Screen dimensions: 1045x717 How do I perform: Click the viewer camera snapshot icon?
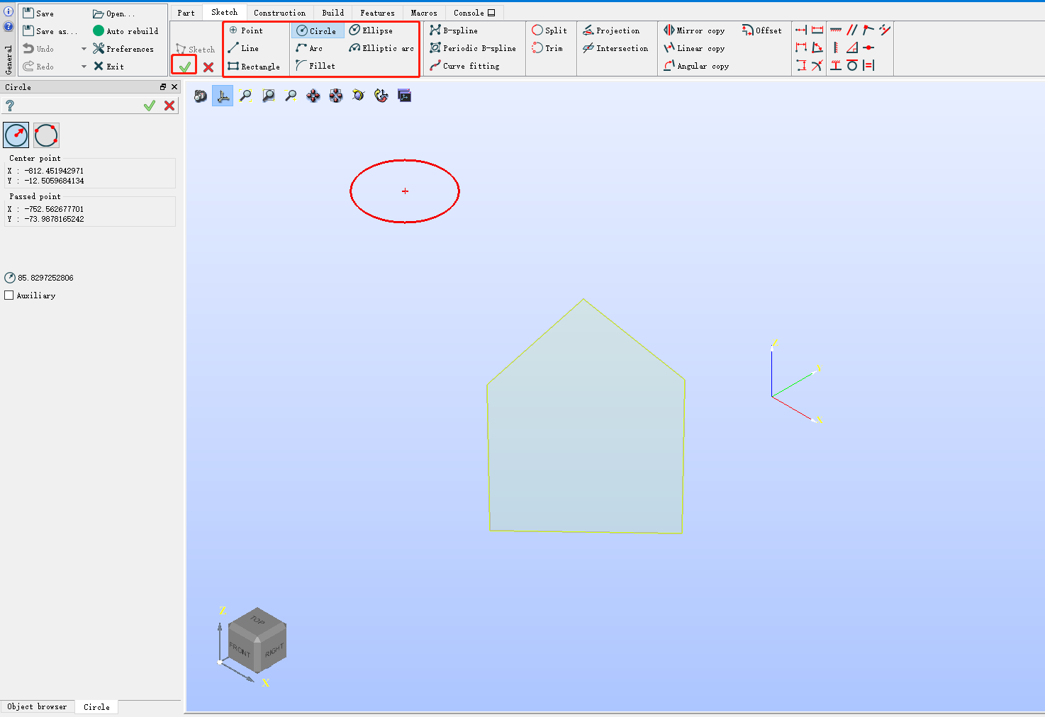tap(201, 96)
